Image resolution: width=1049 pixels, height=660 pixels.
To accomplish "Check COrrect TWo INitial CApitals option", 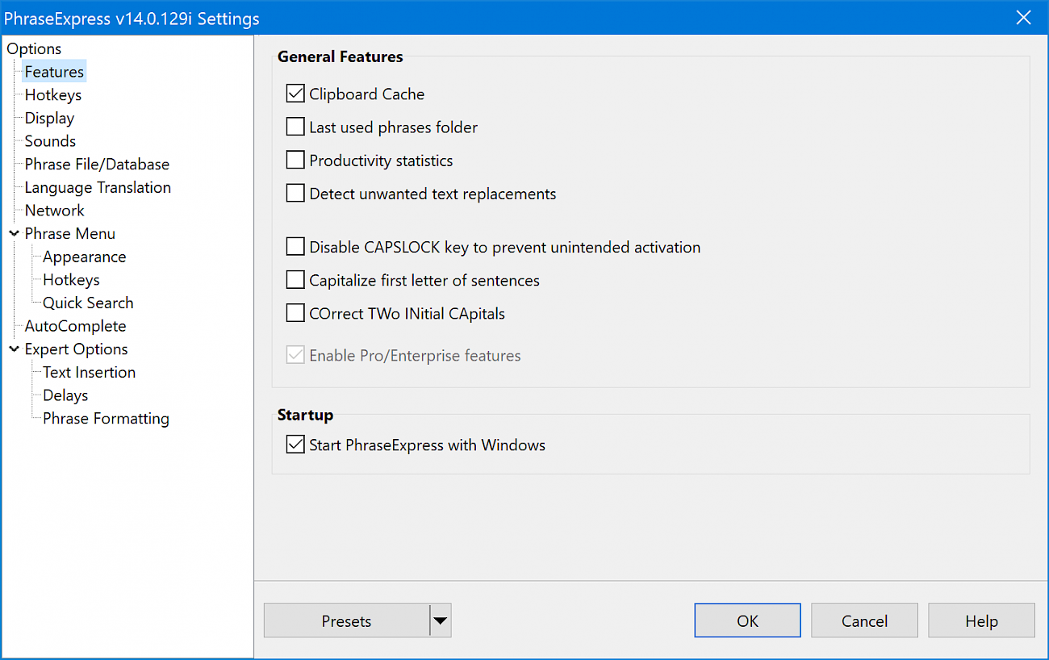I will (295, 313).
